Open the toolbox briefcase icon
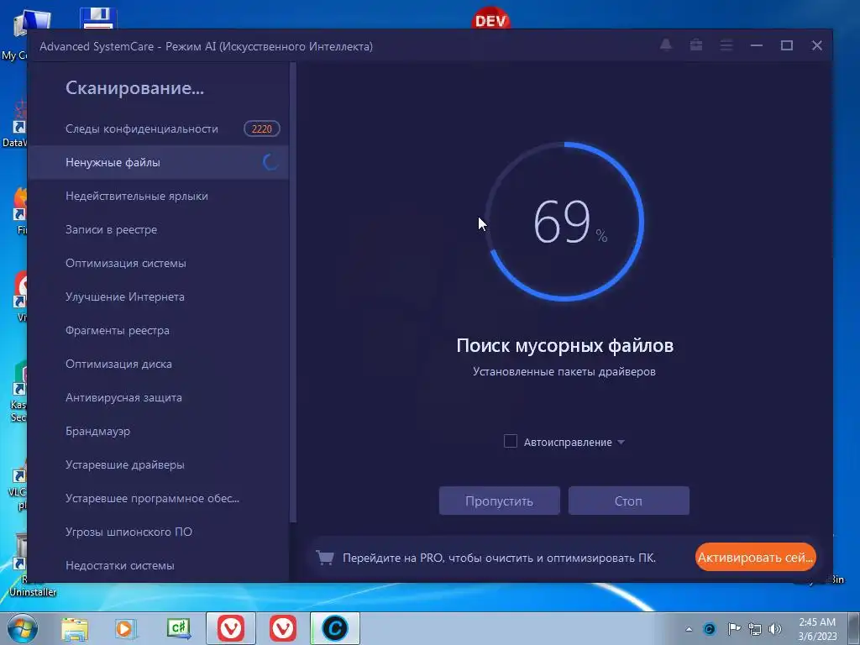The width and height of the screenshot is (860, 645). pyautogui.click(x=696, y=45)
